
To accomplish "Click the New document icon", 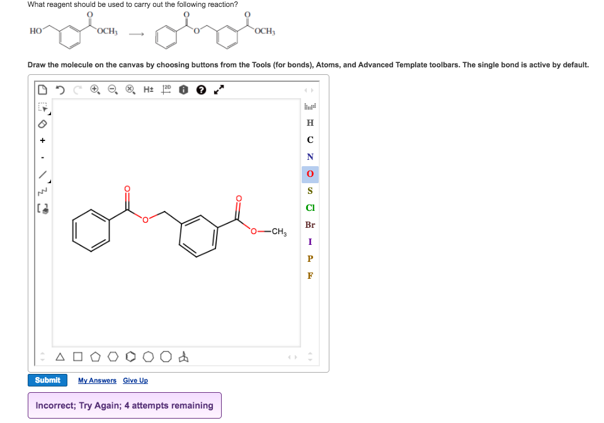I will tap(42, 89).
